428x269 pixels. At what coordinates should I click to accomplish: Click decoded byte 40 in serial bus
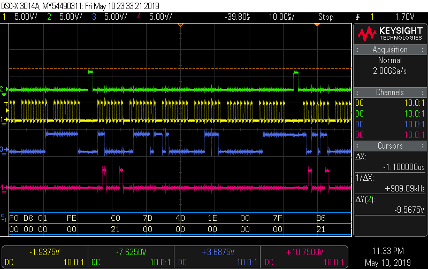180,218
